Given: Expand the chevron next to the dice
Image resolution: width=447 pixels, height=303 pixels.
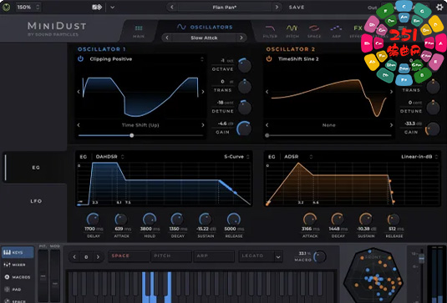Looking at the screenshot, I should click(x=112, y=8).
